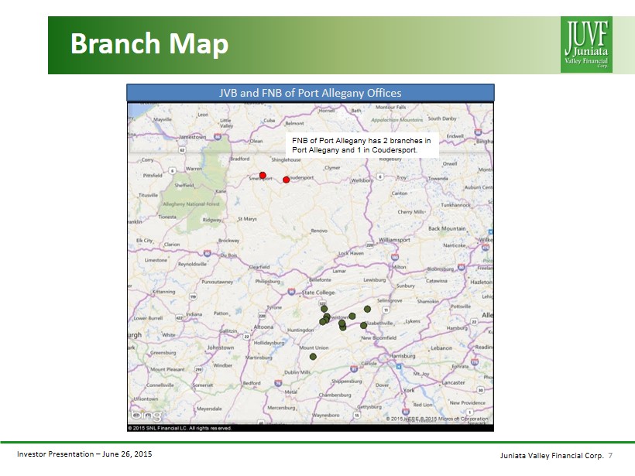
Task: Click the Route 422 shield left of Indiana
Action: click(x=179, y=318)
